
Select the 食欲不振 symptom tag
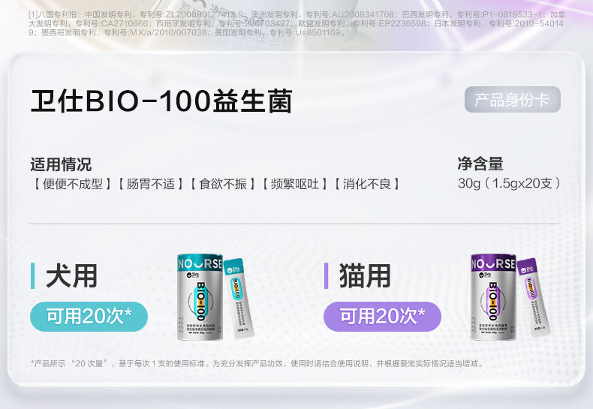click(x=223, y=184)
